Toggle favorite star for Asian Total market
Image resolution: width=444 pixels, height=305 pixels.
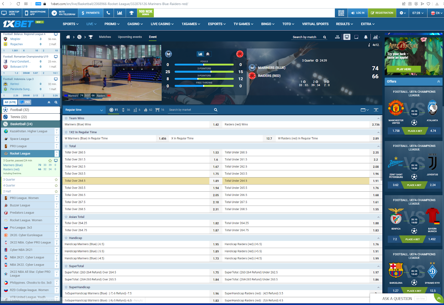tap(66, 217)
